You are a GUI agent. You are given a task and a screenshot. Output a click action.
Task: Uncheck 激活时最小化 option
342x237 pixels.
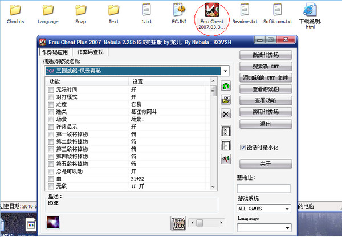(243, 148)
